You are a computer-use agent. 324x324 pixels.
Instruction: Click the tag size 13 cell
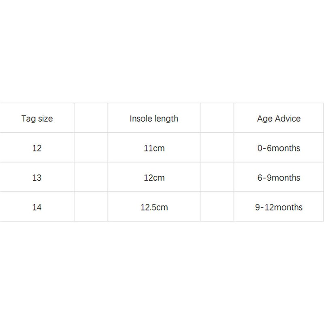pos(37,177)
